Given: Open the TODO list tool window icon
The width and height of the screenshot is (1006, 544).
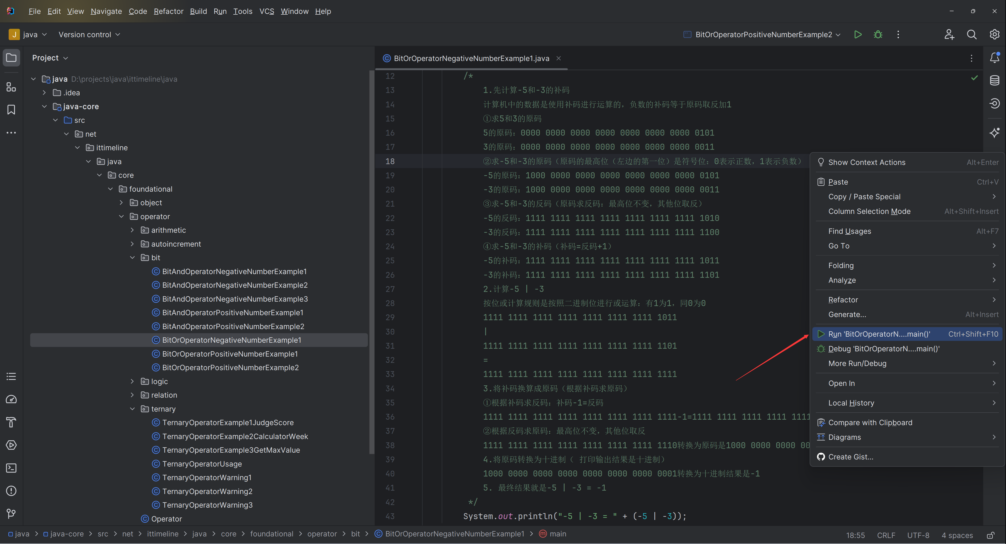Looking at the screenshot, I should [x=11, y=376].
